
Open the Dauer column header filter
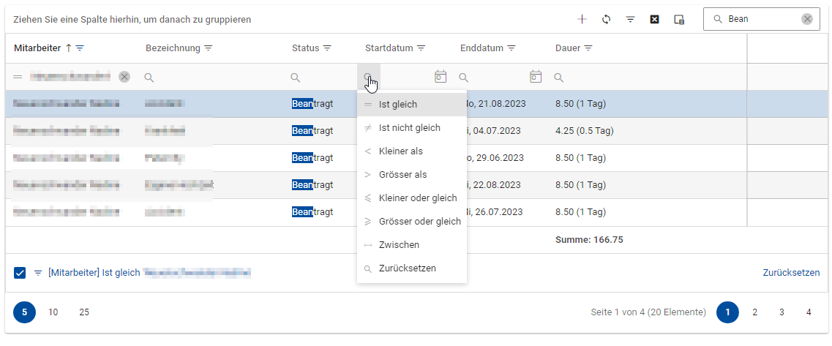pos(588,48)
